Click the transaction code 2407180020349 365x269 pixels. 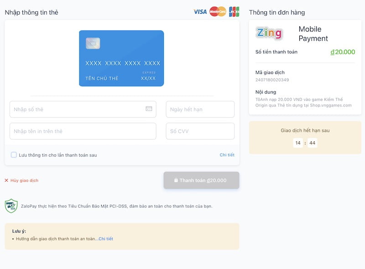(272, 80)
